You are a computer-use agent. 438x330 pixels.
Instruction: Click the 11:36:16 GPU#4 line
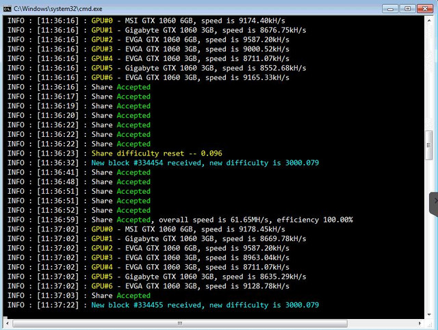(x=149, y=59)
